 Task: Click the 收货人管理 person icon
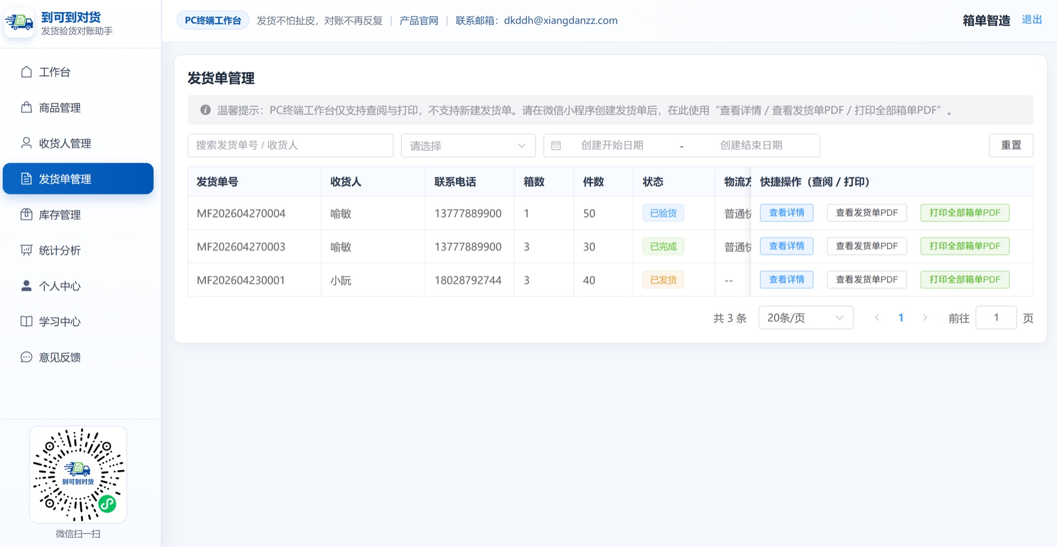26,143
